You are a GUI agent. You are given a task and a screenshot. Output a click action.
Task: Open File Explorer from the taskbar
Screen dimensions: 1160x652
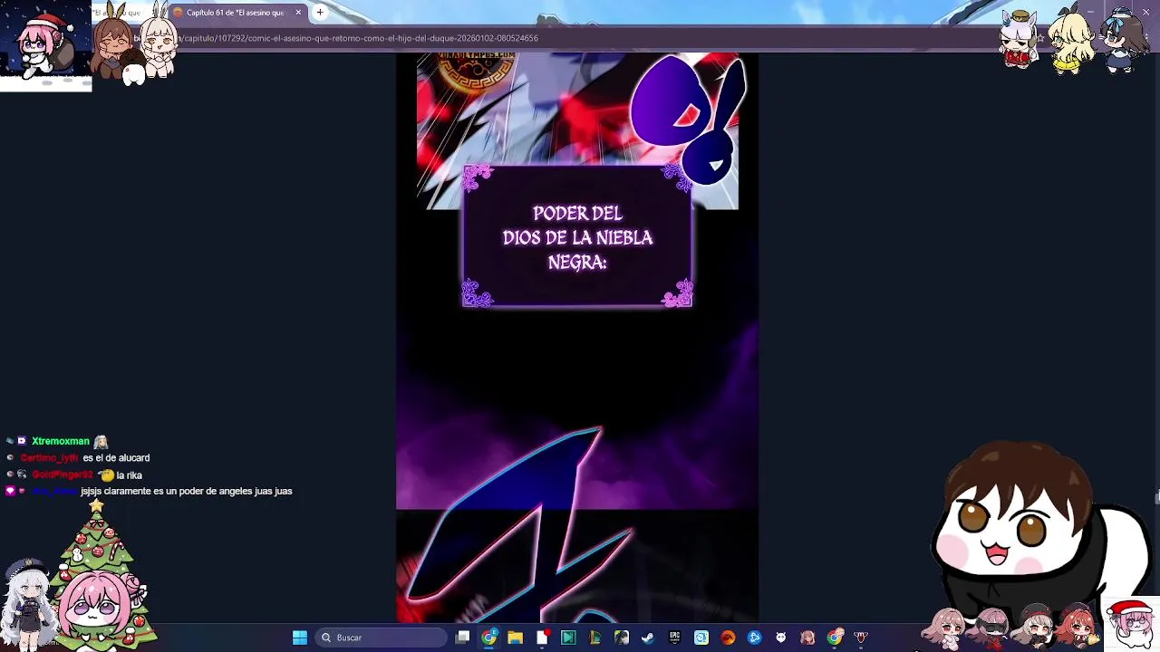click(515, 638)
